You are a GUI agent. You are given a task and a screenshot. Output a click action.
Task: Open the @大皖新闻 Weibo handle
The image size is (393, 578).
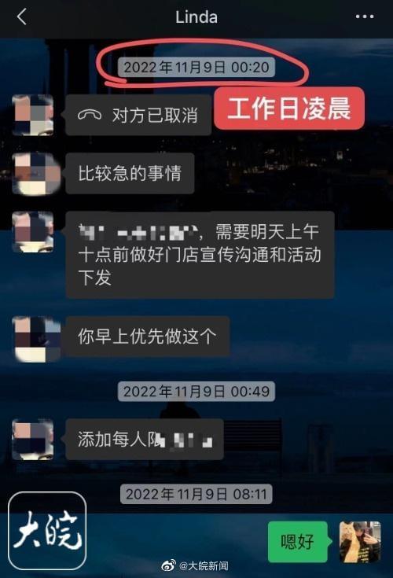point(204,565)
